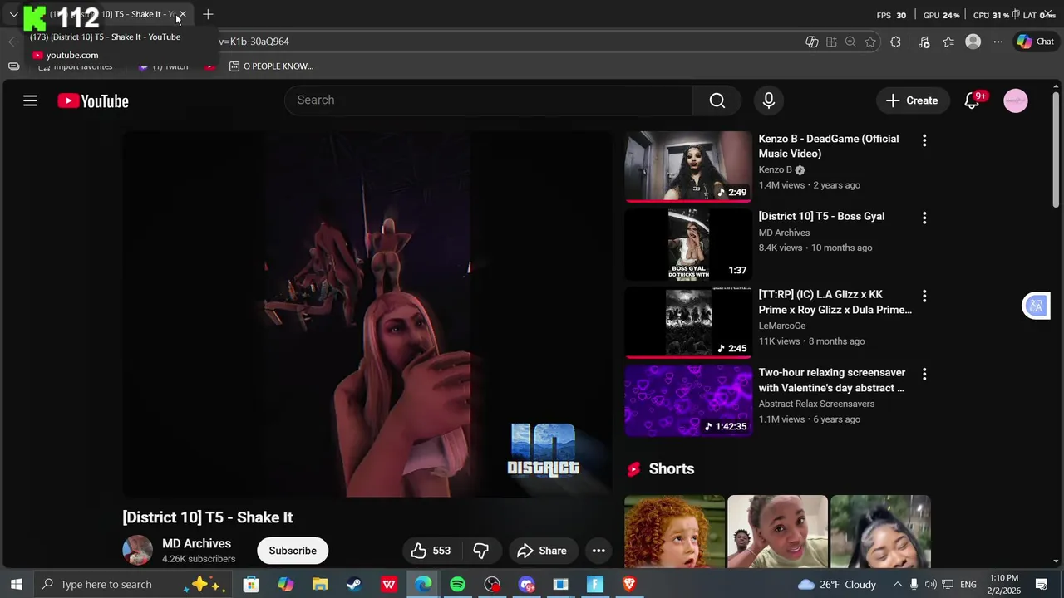Add this page to browser favorites star
This screenshot has width=1064, height=598.
coord(870,42)
